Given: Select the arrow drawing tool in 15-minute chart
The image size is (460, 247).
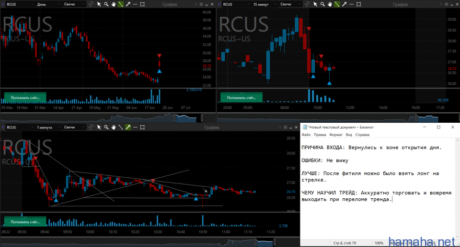Looking at the screenshot, I should coord(344,4).
